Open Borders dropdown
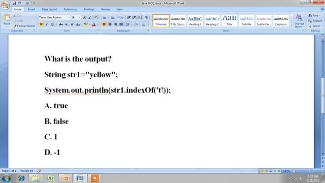Viewport: 325px width, 183px height. tap(147, 24)
